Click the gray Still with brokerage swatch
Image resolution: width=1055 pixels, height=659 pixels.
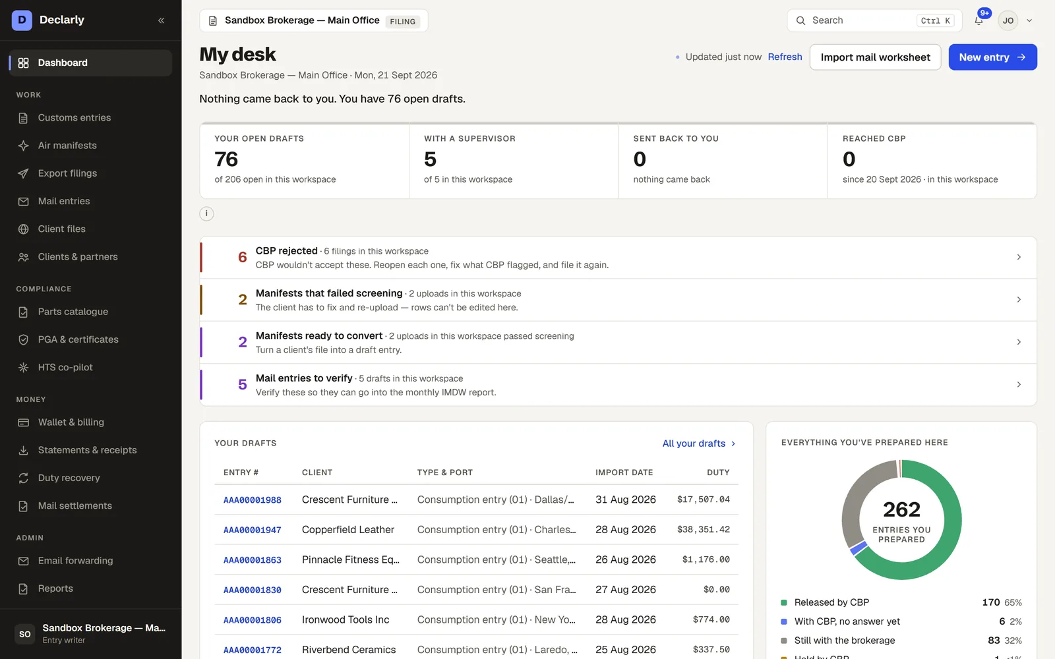coord(784,641)
